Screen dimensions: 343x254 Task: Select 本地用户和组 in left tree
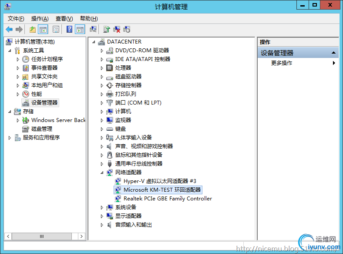[47, 85]
